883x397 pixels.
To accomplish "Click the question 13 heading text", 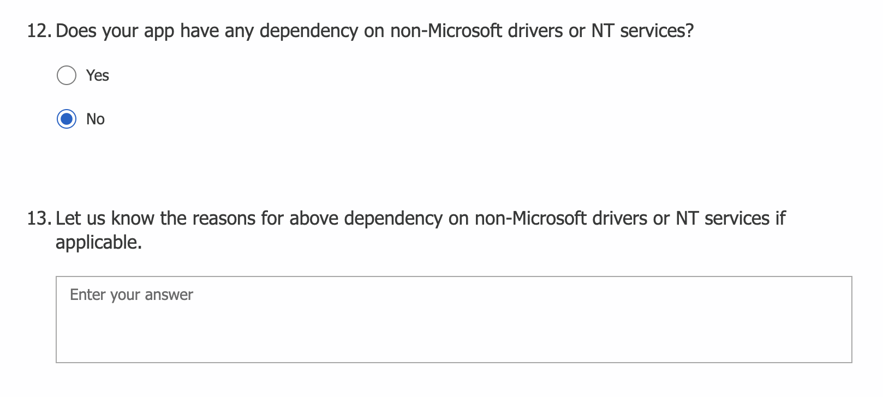I will click(421, 230).
